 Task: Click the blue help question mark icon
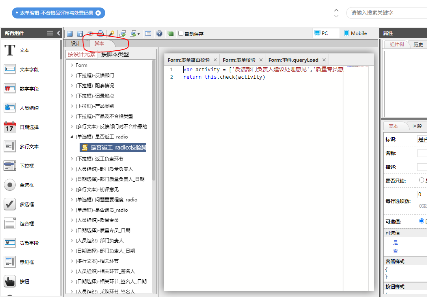(x=159, y=34)
